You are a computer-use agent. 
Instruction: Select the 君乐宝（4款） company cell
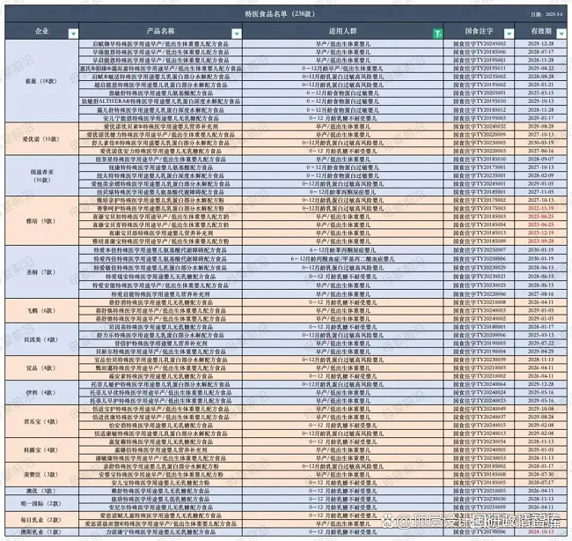(42, 421)
